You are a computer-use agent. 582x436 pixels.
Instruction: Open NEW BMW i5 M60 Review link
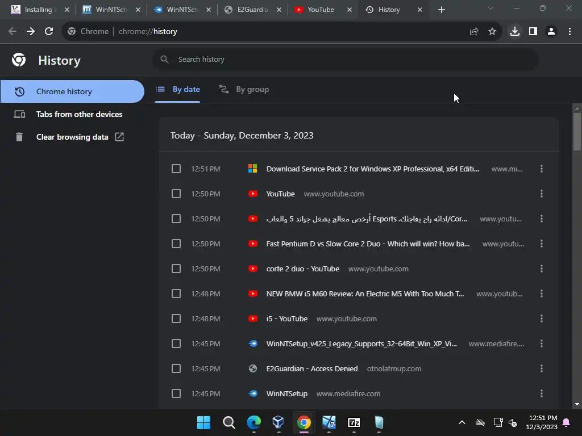[365, 294]
